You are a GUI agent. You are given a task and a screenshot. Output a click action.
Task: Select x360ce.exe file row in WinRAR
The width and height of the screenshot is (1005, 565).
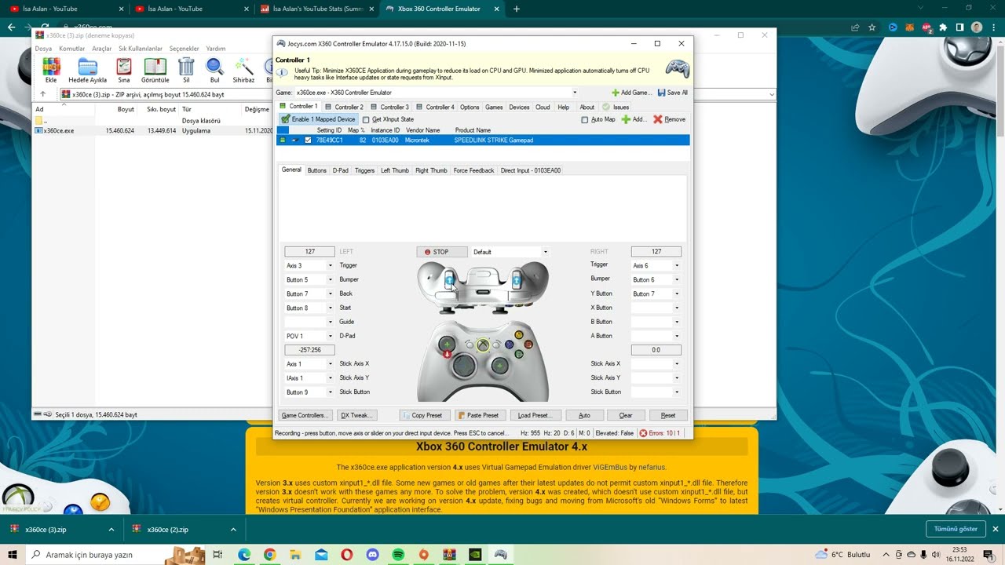coord(153,131)
